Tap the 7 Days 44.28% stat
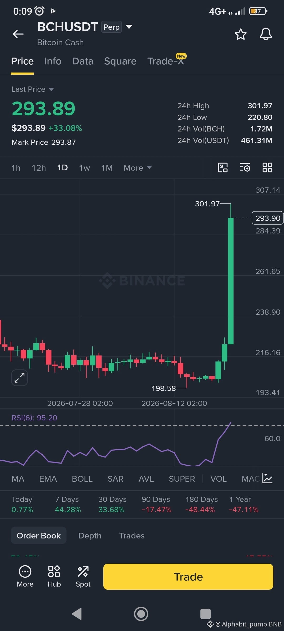This screenshot has height=631, width=284. pyautogui.click(x=68, y=504)
